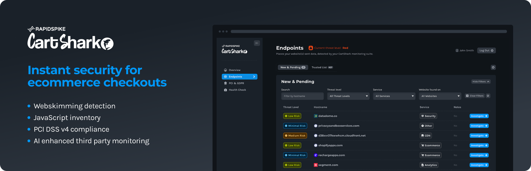The image size is (531, 171).
Task: Click the red threat level warning icon
Action: pos(311,48)
